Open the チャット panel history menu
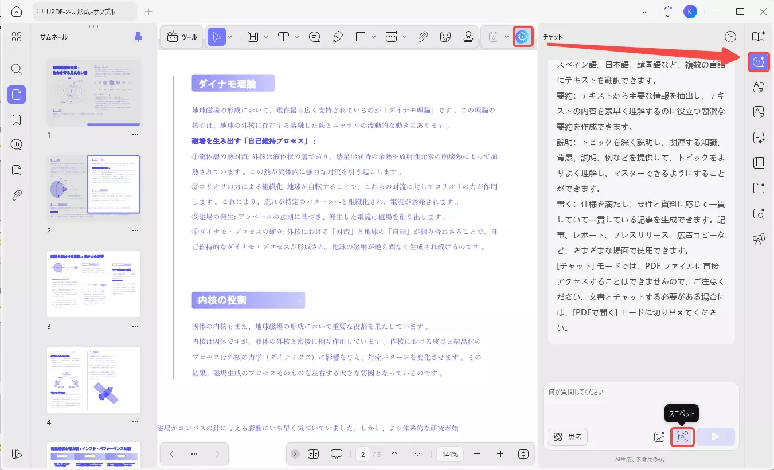This screenshot has height=470, width=774. point(730,36)
